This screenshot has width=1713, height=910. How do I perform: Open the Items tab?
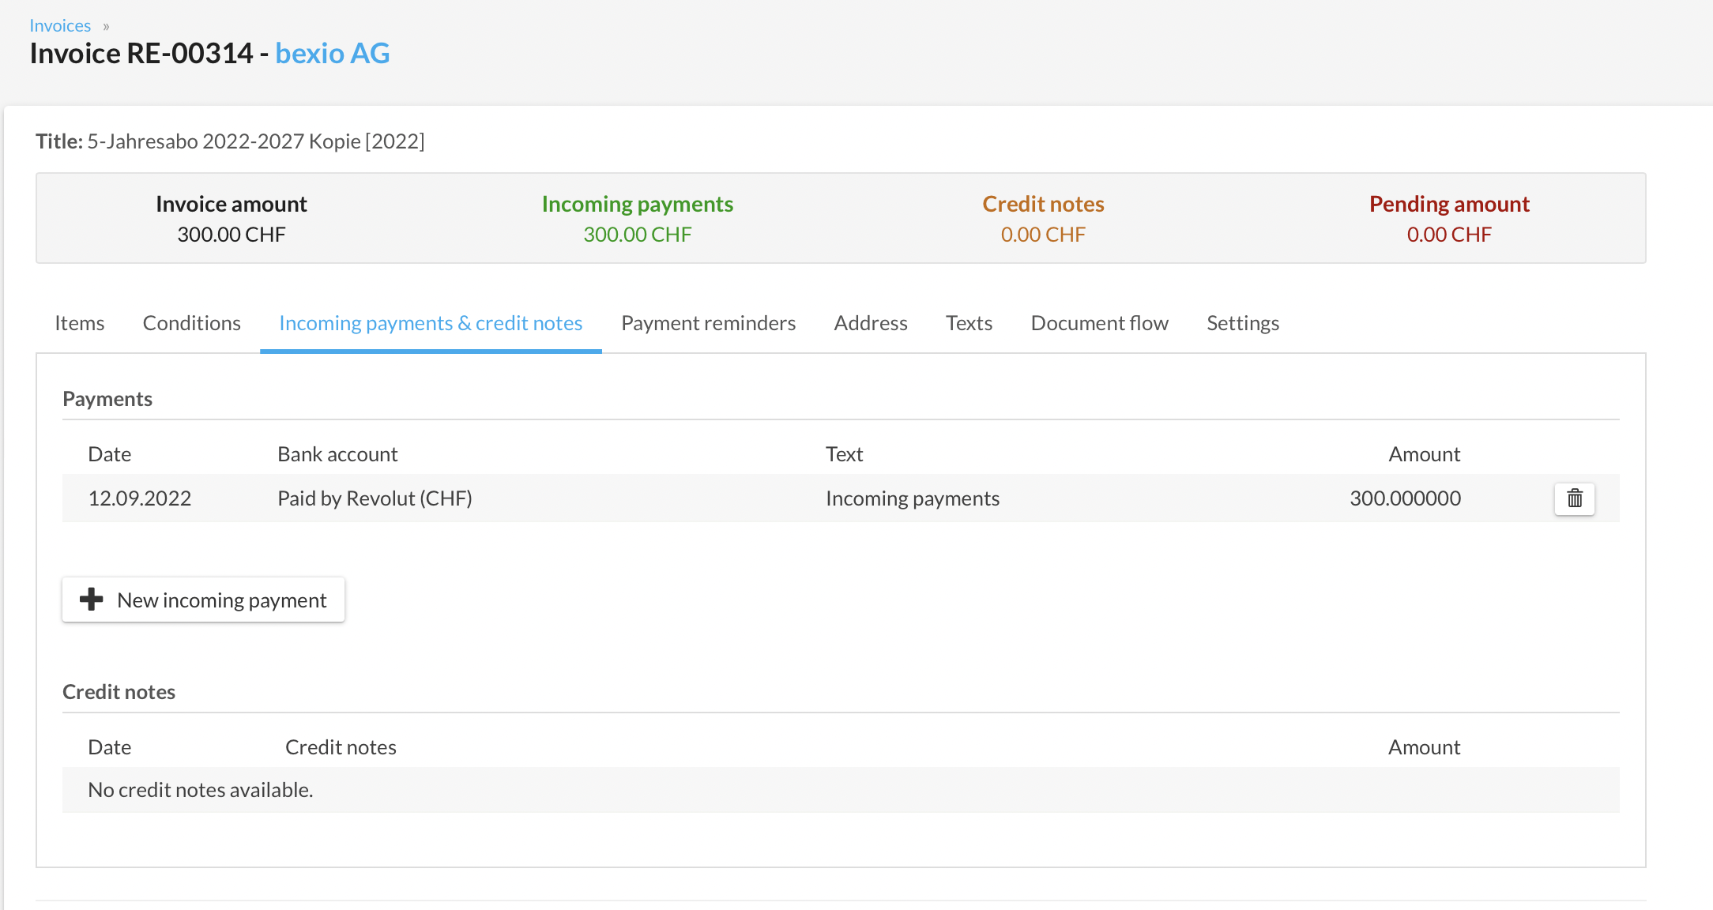(x=79, y=323)
